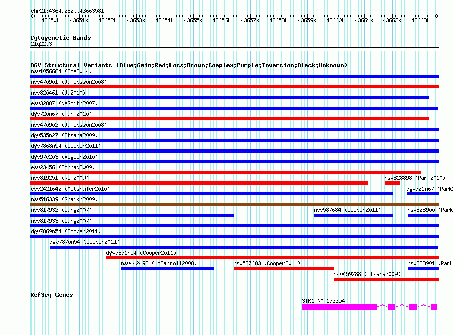Select dgv7868n54 (Cooper2011) variant label
Screen dimensions: 453x335
pos(66,146)
